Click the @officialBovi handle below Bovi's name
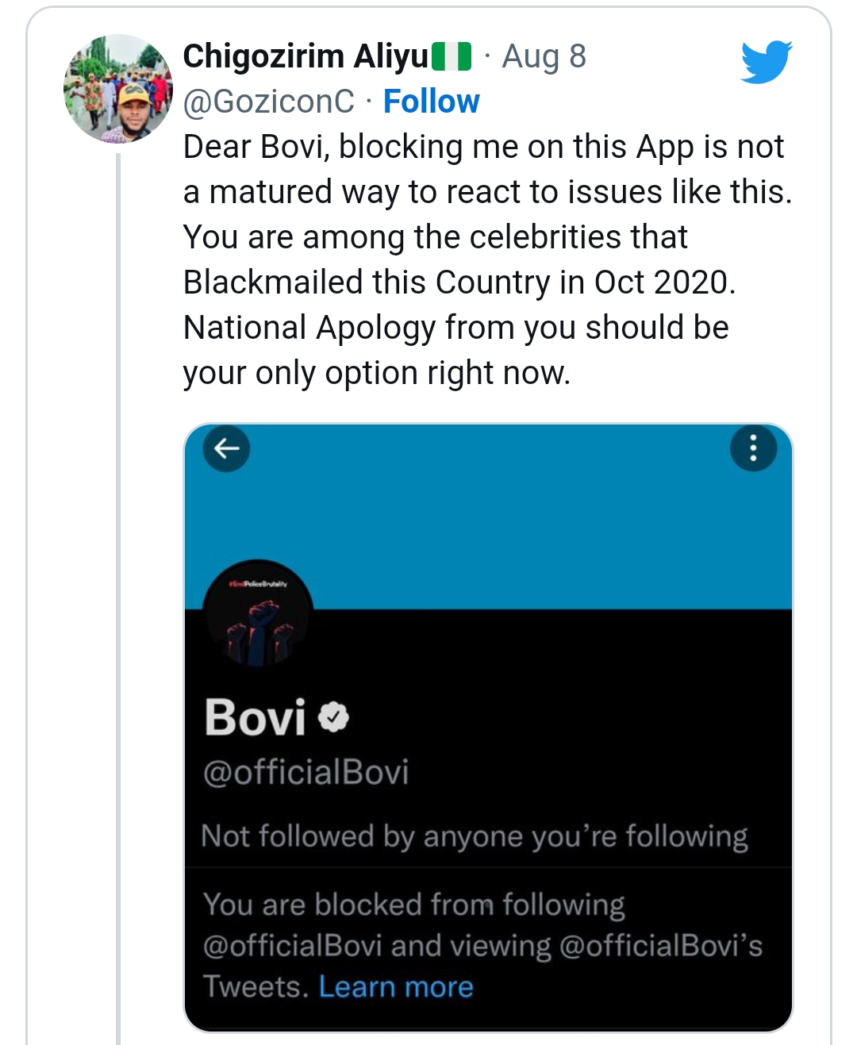The width and height of the screenshot is (857, 1045). pos(306,772)
